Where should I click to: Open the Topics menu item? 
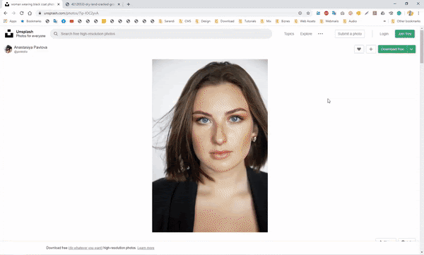pyautogui.click(x=289, y=34)
